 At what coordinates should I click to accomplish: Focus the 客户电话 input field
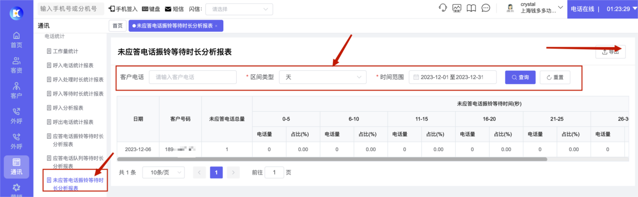193,77
